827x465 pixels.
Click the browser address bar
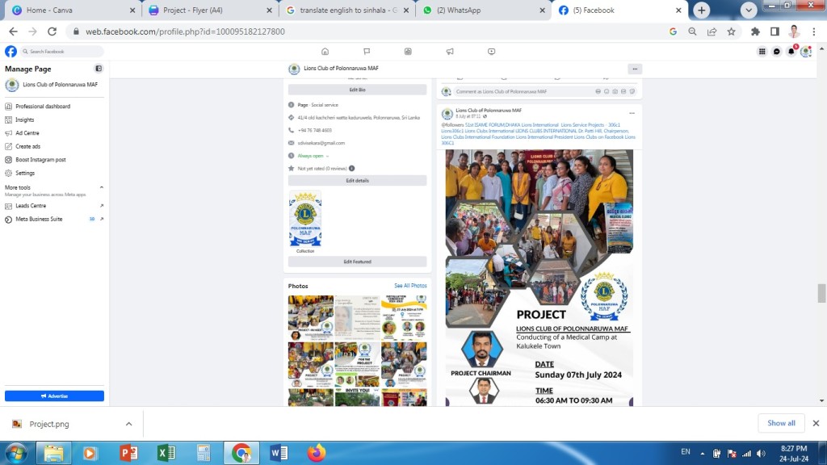[369, 31]
